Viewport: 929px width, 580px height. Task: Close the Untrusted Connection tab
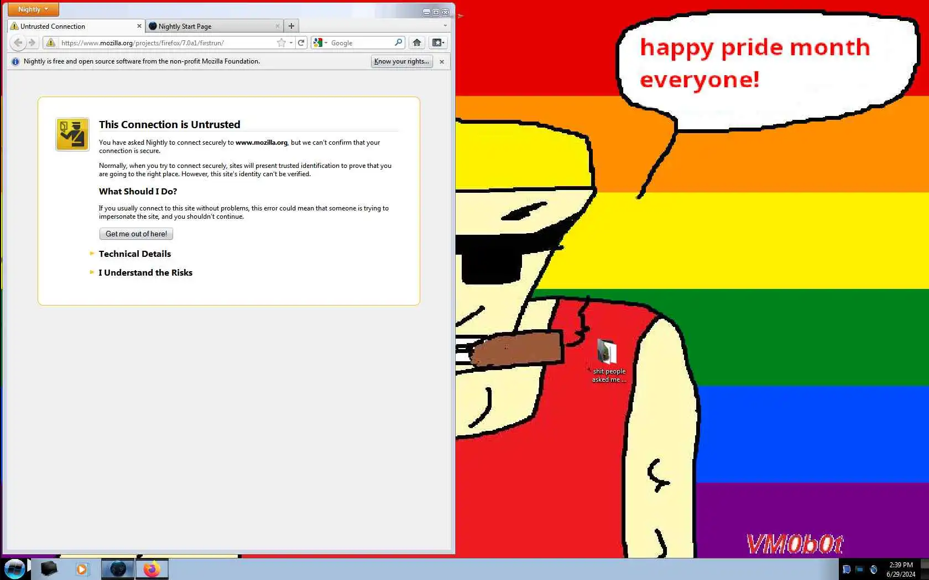click(139, 26)
